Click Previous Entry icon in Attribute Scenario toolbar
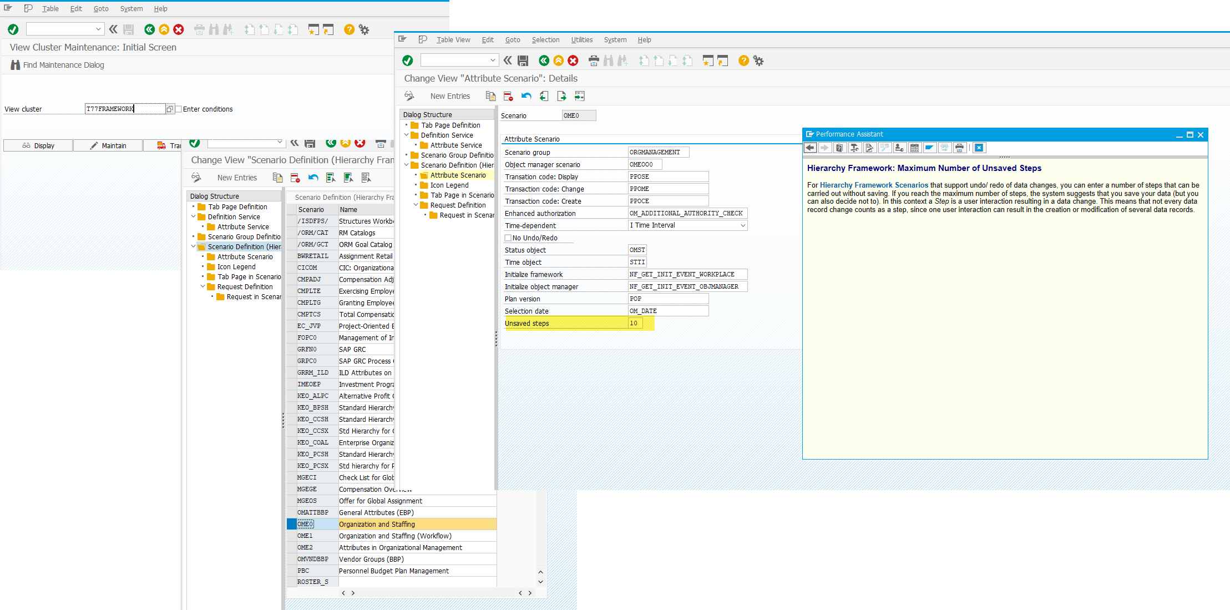 pos(544,96)
